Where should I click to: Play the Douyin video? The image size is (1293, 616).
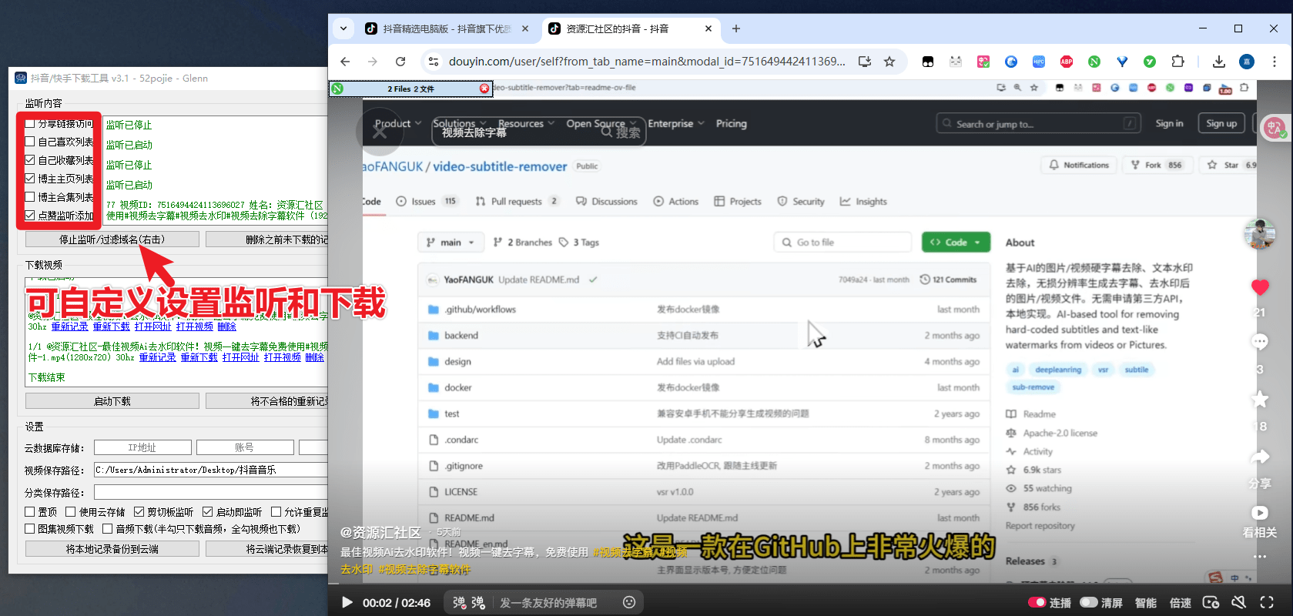pos(347,602)
